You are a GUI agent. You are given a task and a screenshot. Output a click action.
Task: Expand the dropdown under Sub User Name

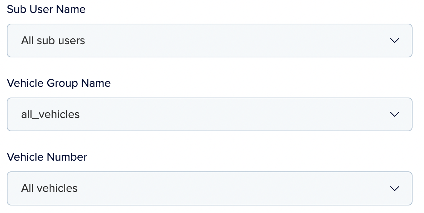click(209, 41)
